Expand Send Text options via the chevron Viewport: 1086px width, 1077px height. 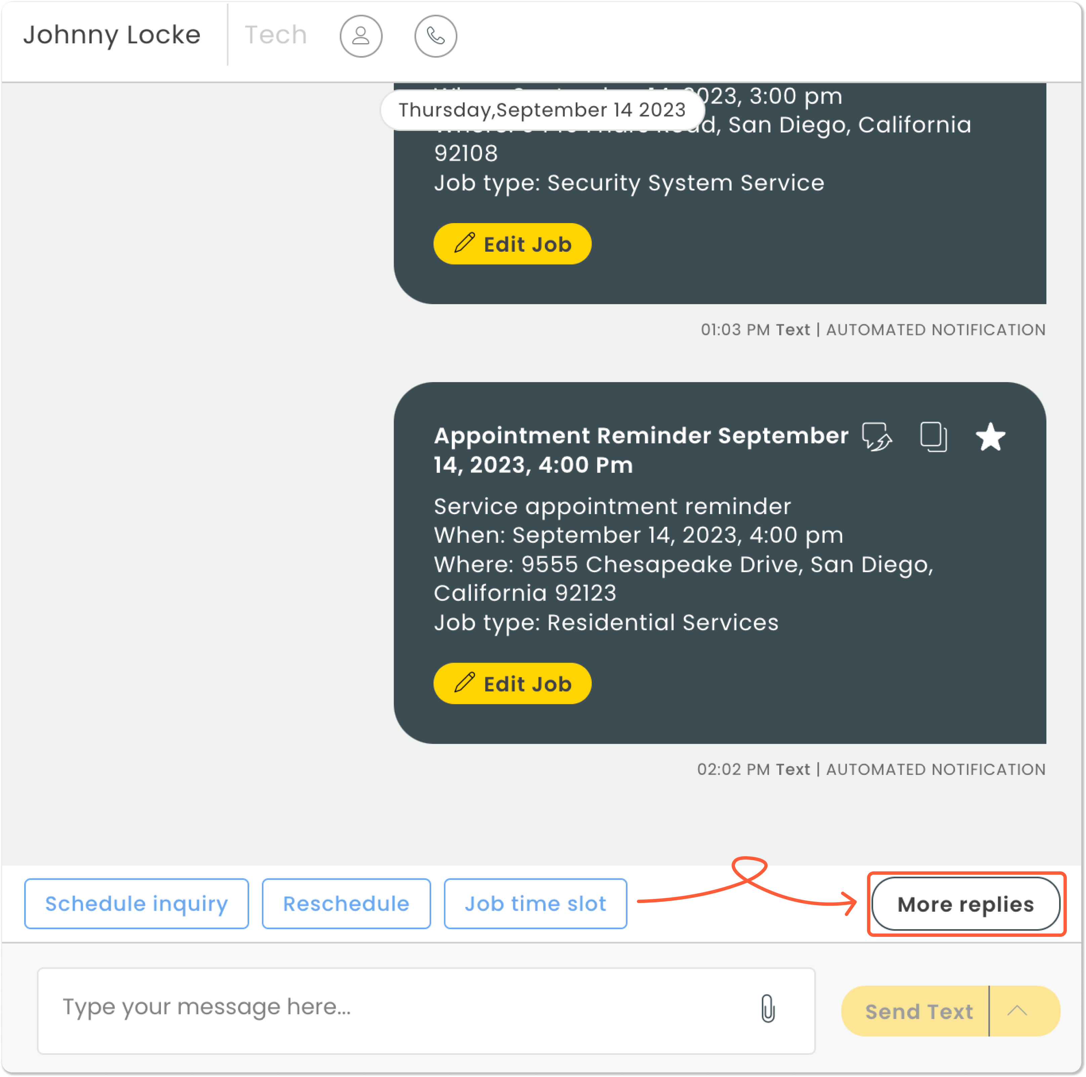pos(1017,1011)
